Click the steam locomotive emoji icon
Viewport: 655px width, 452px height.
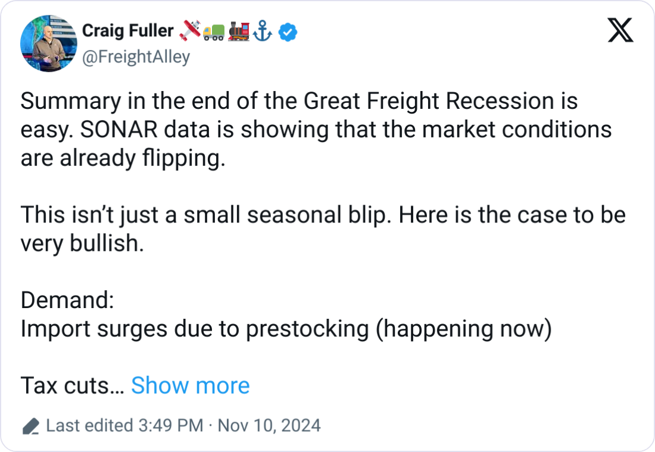tap(238, 32)
